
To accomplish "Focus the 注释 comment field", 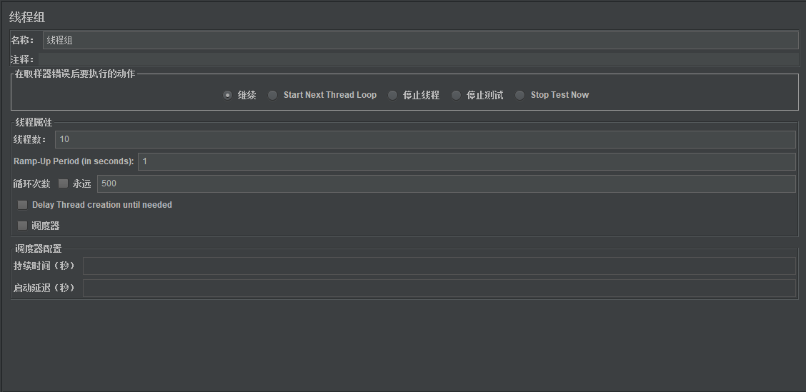I will tap(420, 59).
